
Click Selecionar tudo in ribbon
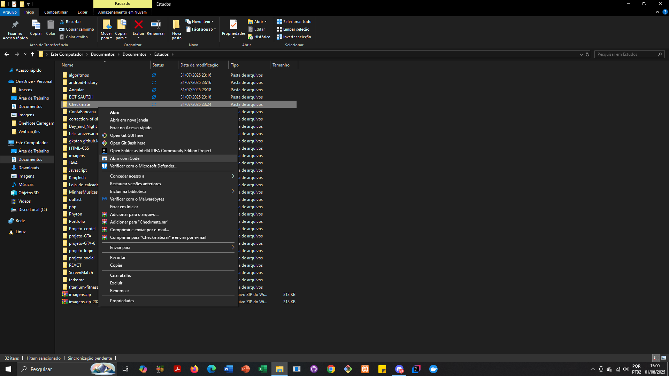click(x=294, y=22)
